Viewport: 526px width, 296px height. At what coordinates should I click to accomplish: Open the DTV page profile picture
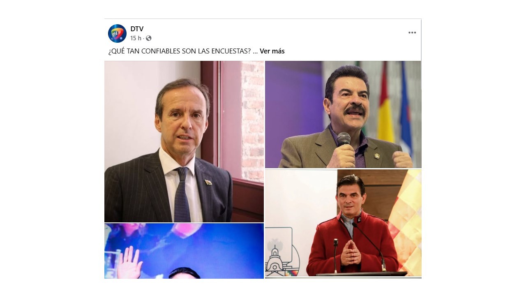pyautogui.click(x=117, y=33)
